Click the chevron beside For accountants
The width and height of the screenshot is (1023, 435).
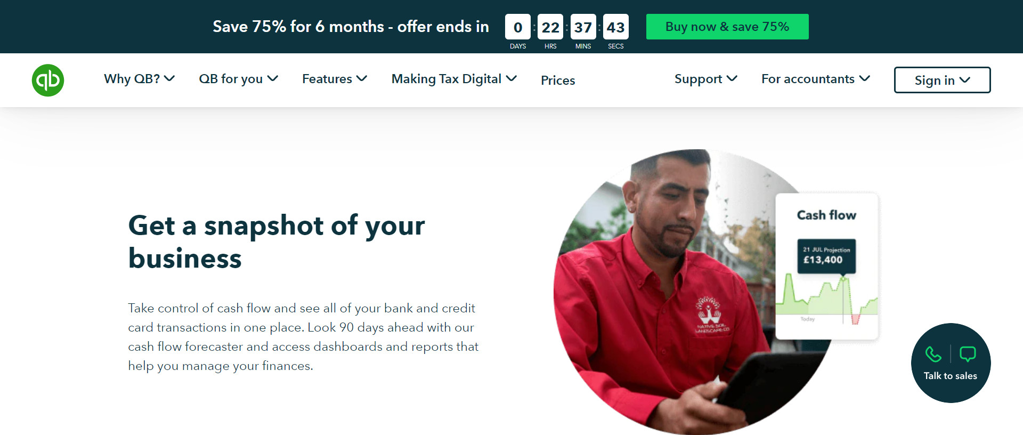click(865, 78)
